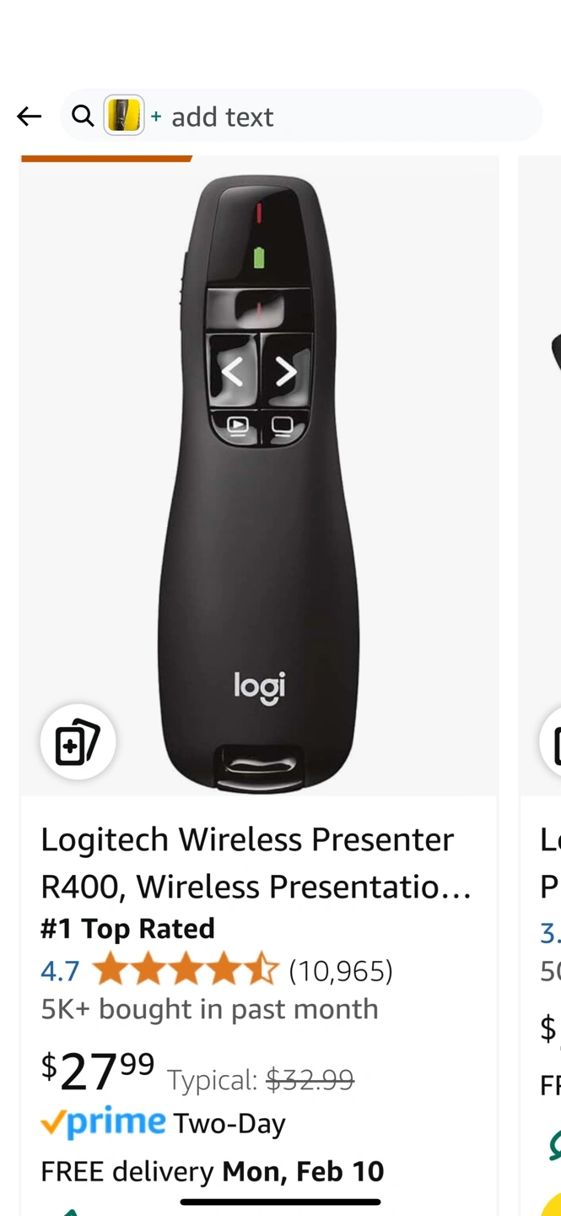Screen dimensions: 561x1216
Task: Open the yellow image thumbnail in search bar
Action: pyautogui.click(x=124, y=116)
